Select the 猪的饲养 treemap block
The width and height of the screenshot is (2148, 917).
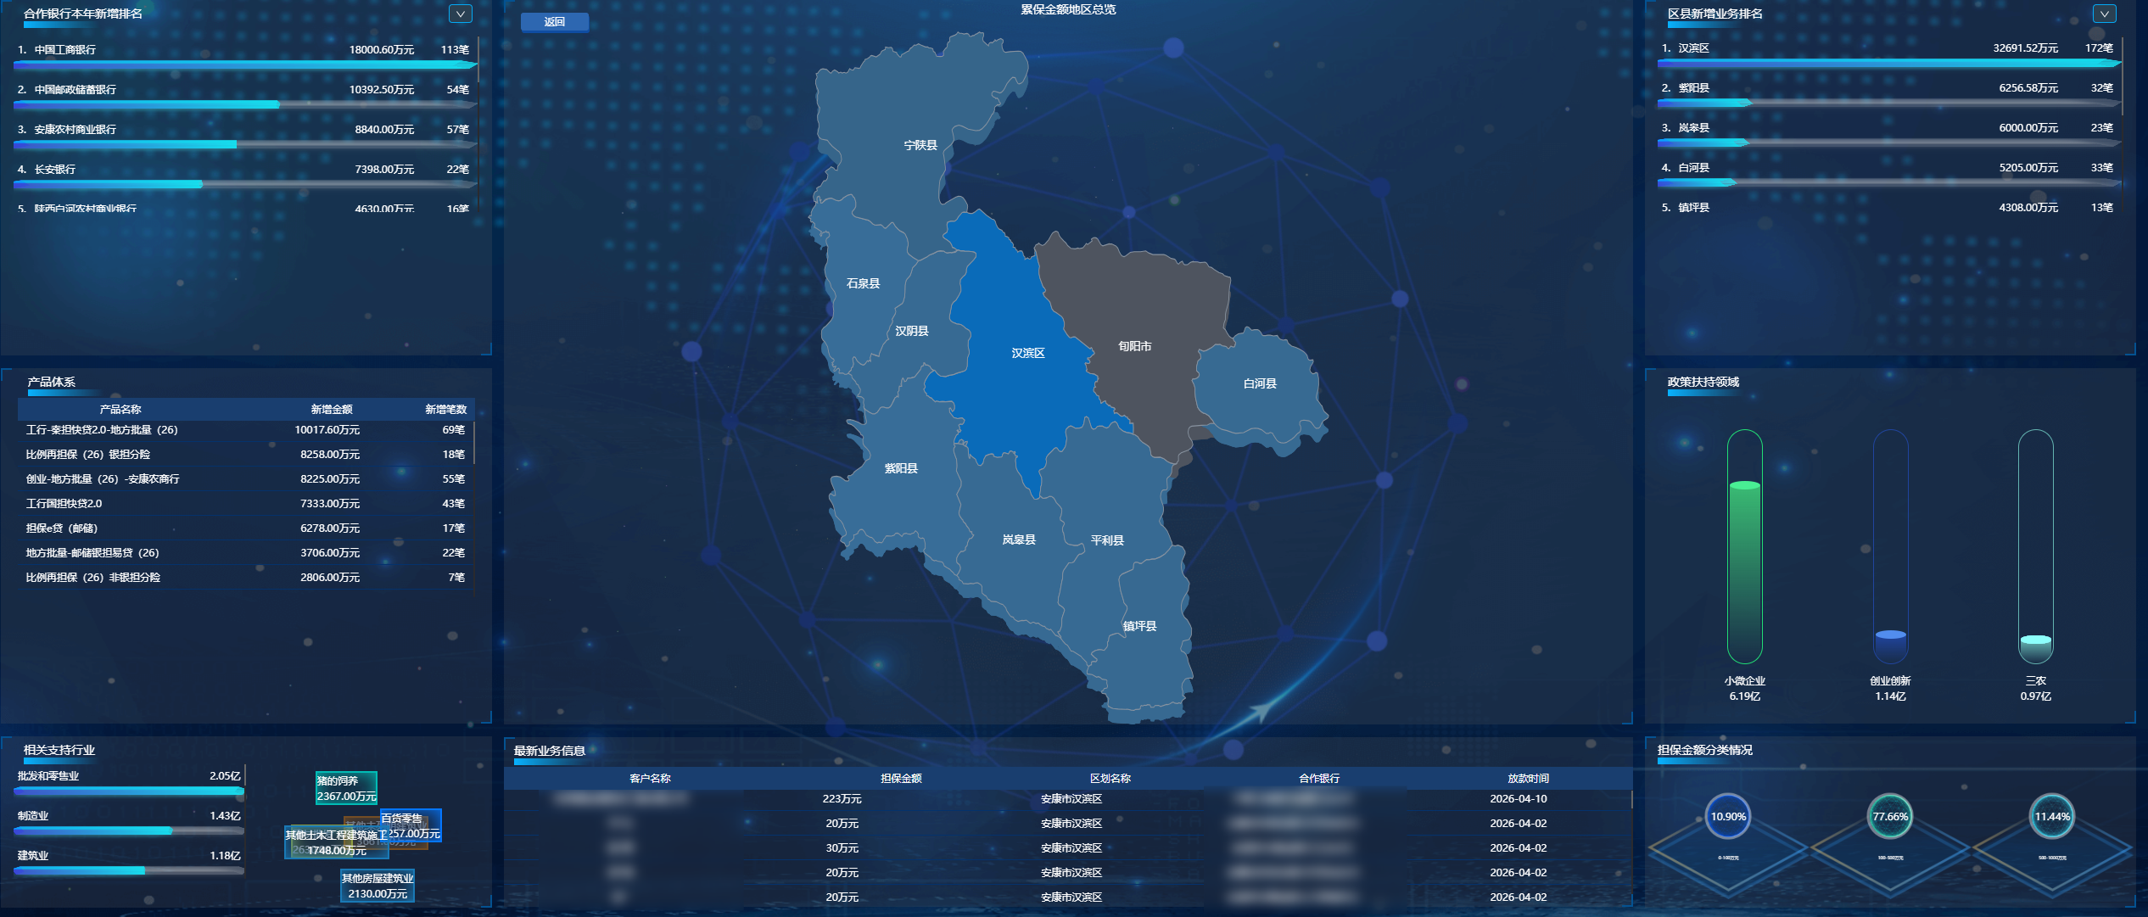click(345, 788)
